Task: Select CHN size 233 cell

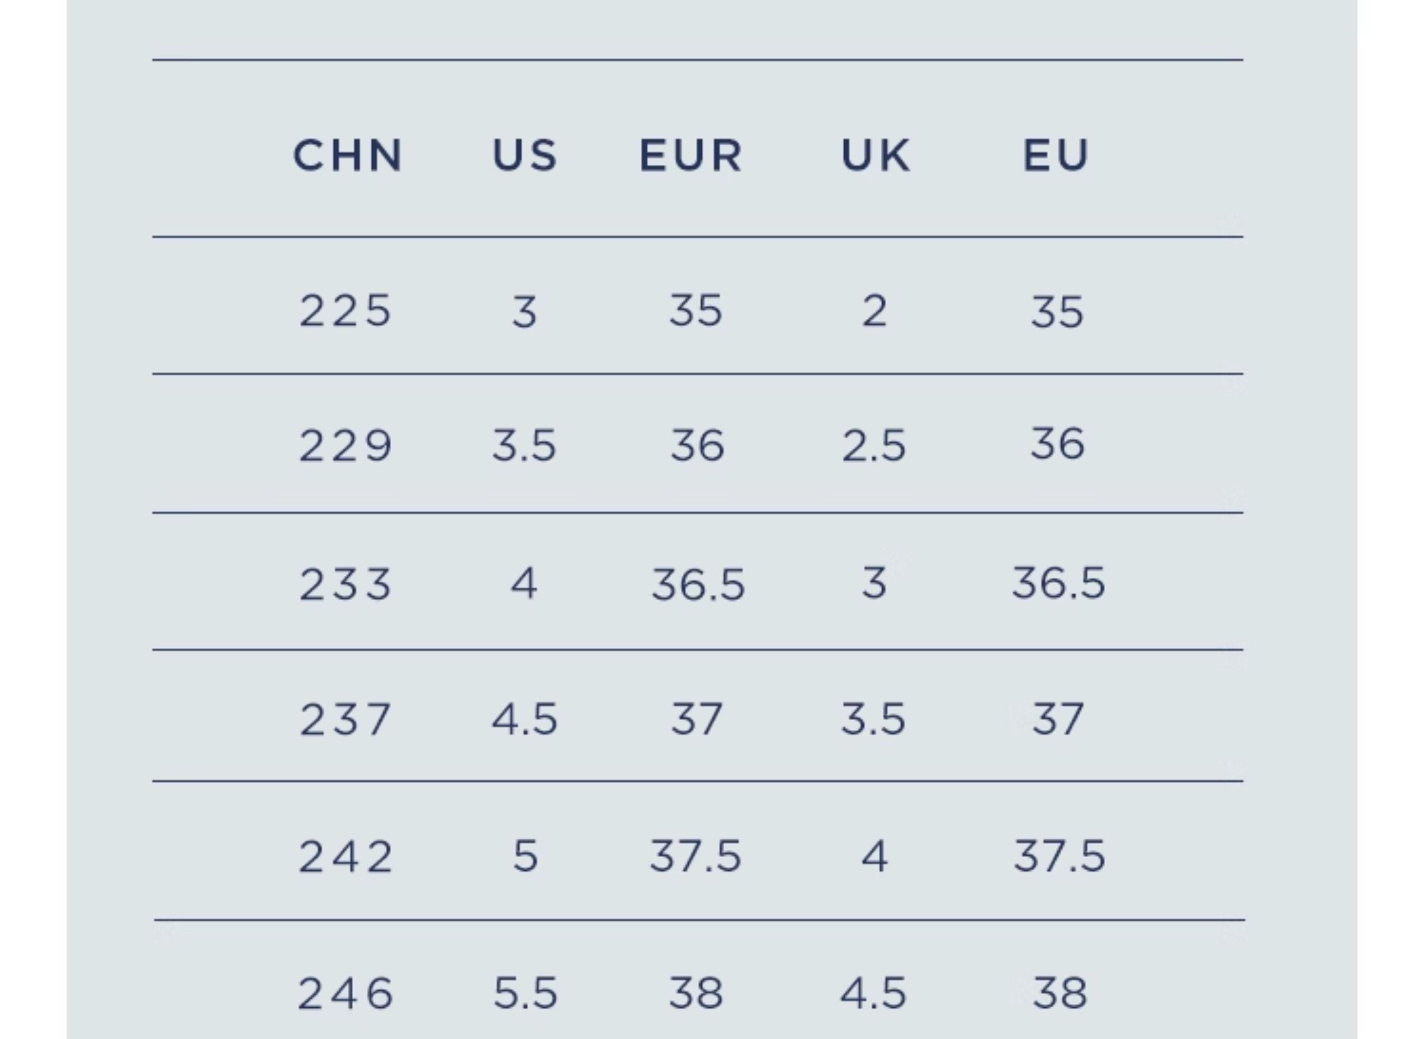Action: click(x=345, y=584)
